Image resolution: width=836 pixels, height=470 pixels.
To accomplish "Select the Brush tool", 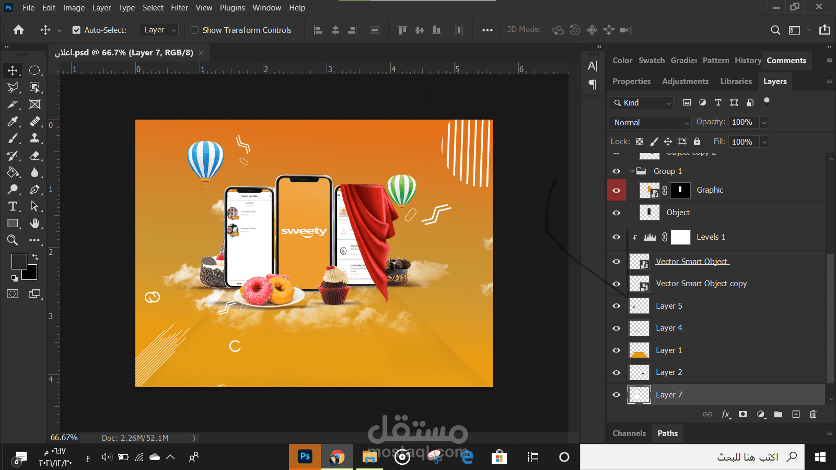I will click(x=13, y=139).
